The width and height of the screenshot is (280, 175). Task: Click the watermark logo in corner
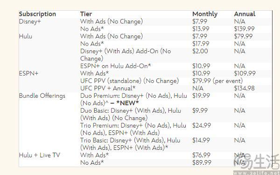click(x=257, y=164)
